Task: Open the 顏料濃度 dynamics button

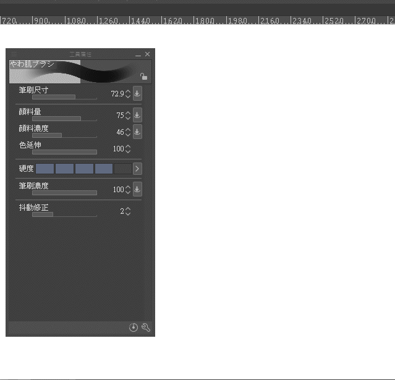Action: click(x=137, y=132)
